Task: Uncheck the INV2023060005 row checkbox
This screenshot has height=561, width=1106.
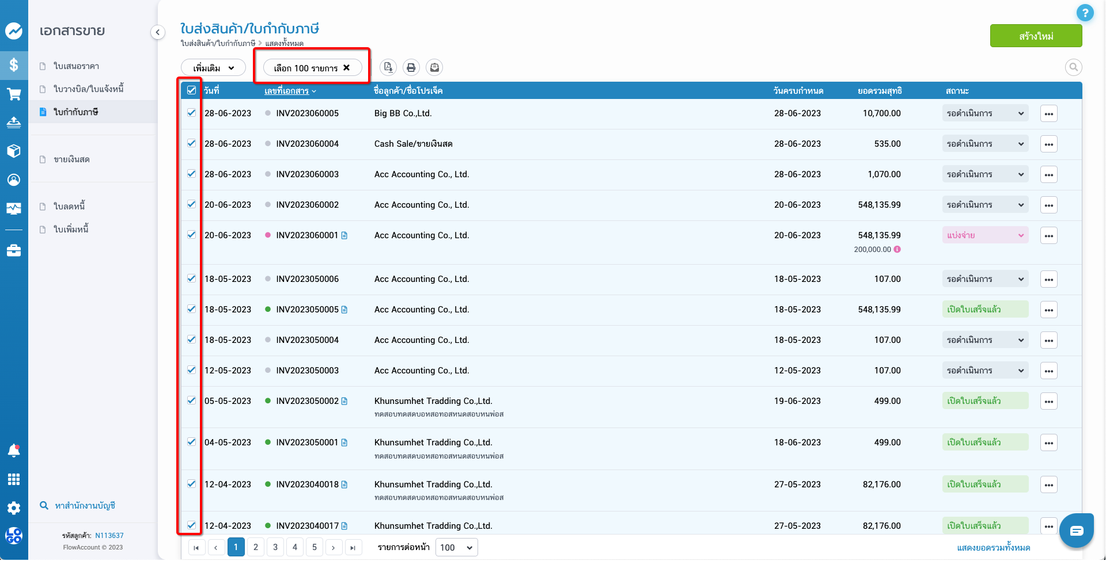Action: point(191,113)
